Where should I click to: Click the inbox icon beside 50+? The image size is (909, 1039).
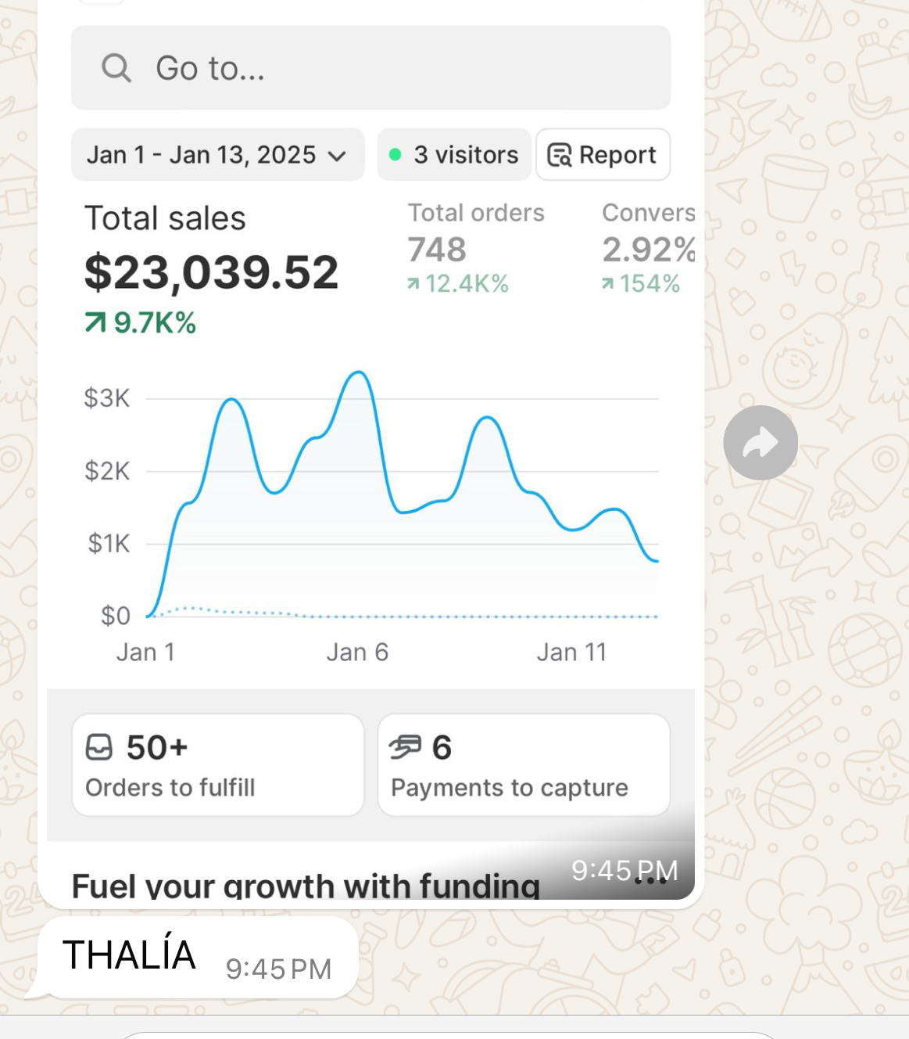click(99, 747)
